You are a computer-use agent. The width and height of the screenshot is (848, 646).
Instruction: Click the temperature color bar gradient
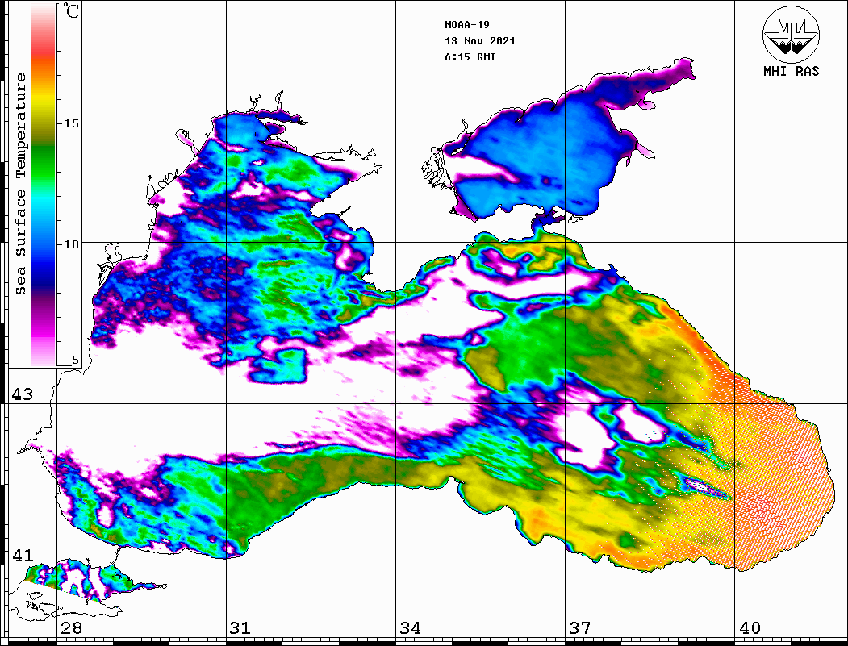click(x=44, y=185)
